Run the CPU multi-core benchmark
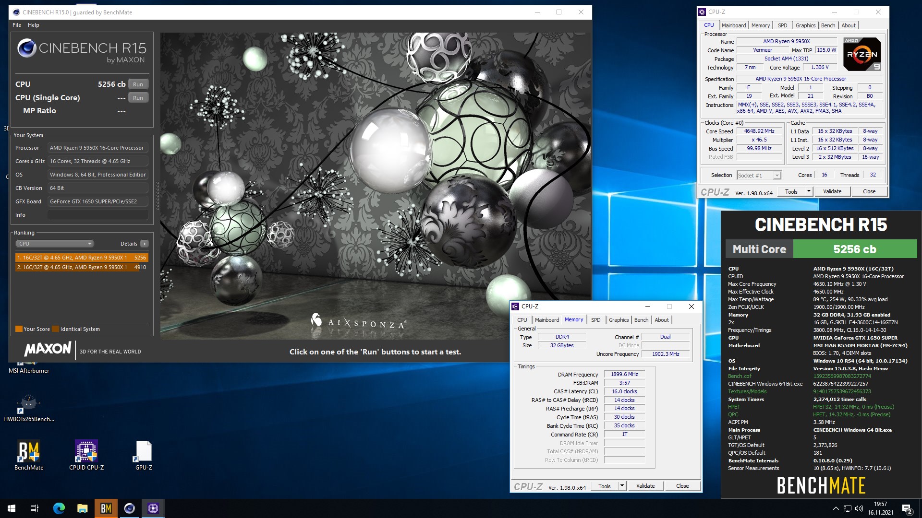The width and height of the screenshot is (922, 518). tap(138, 84)
